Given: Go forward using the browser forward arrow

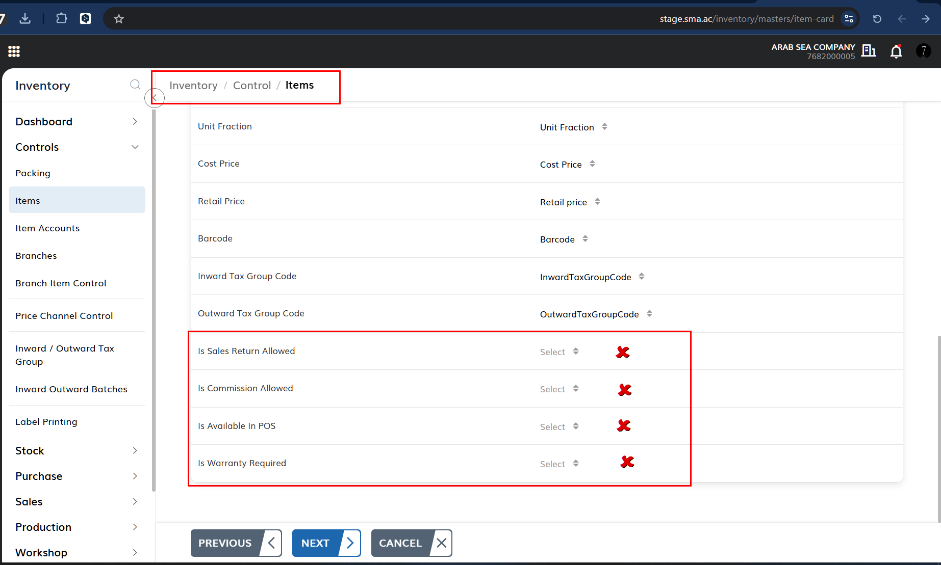Looking at the screenshot, I should pyautogui.click(x=926, y=19).
